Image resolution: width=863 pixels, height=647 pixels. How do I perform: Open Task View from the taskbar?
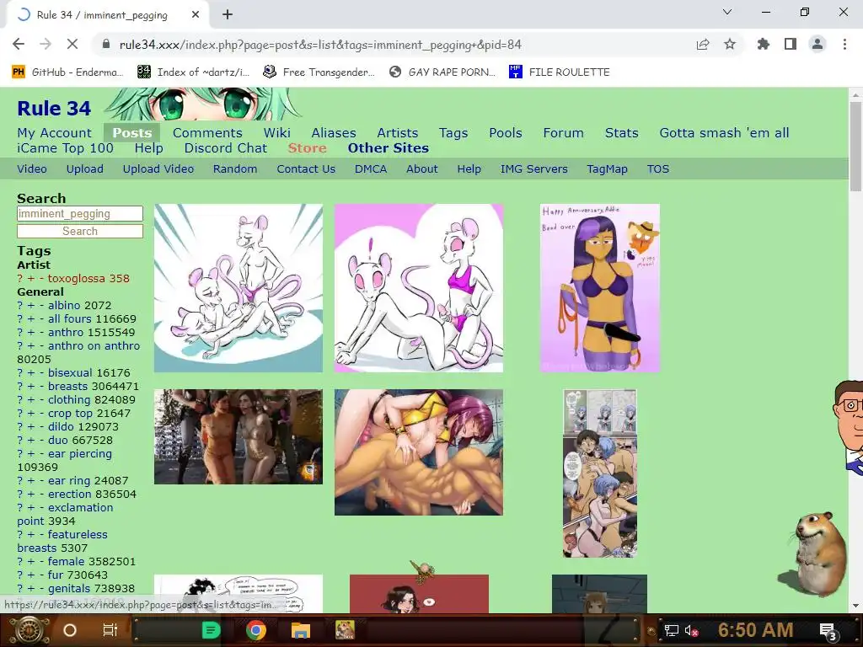point(110,630)
